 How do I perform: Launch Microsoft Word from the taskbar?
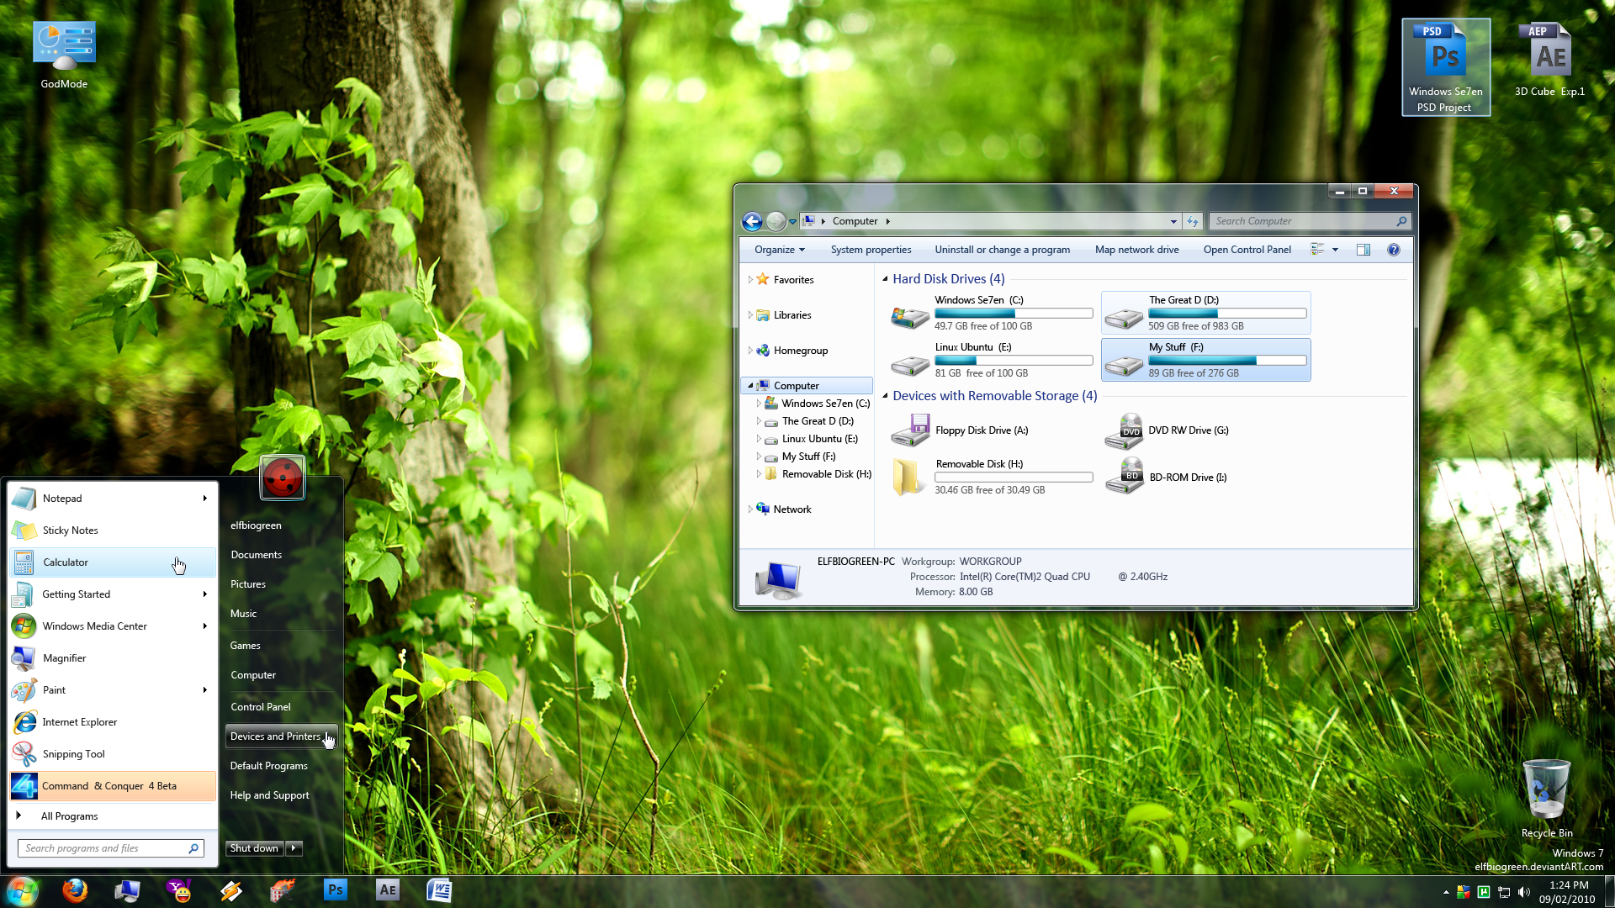(x=440, y=890)
